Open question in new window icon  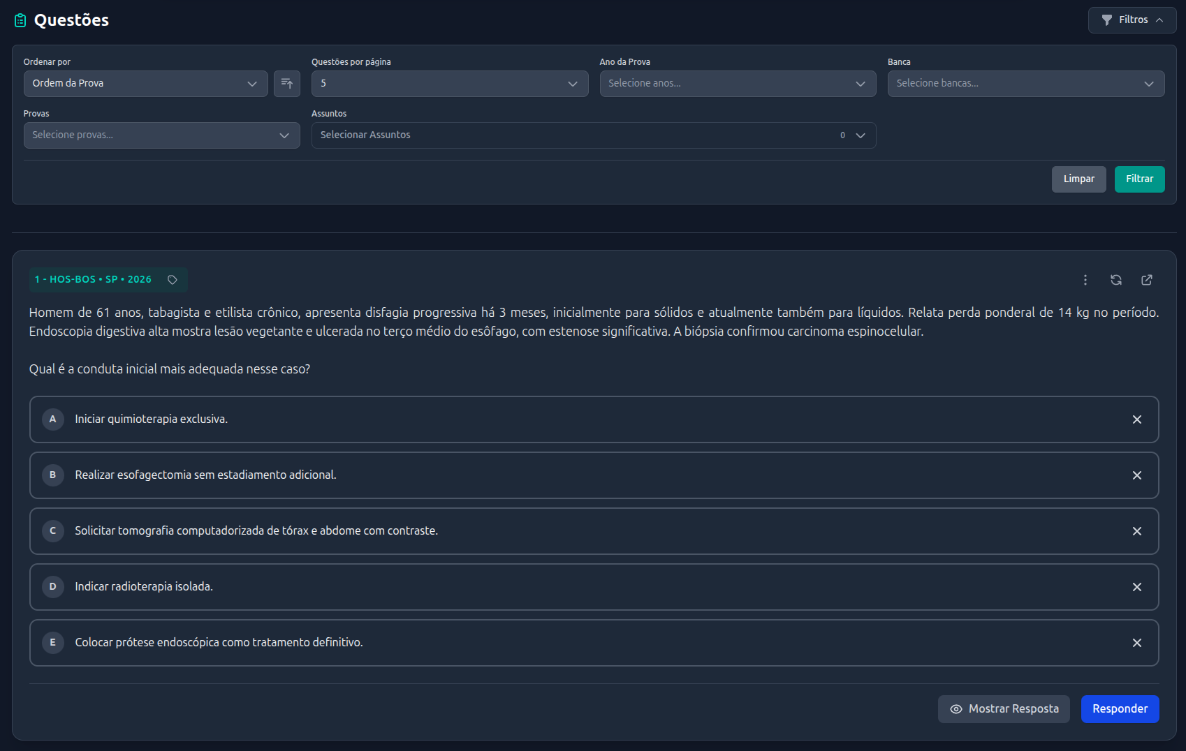[x=1146, y=280]
